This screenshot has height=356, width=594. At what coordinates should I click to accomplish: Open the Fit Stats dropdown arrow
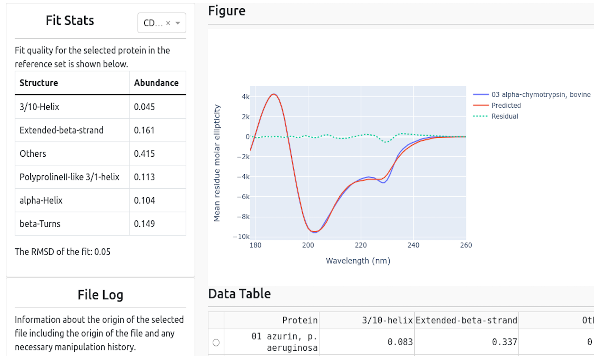178,23
